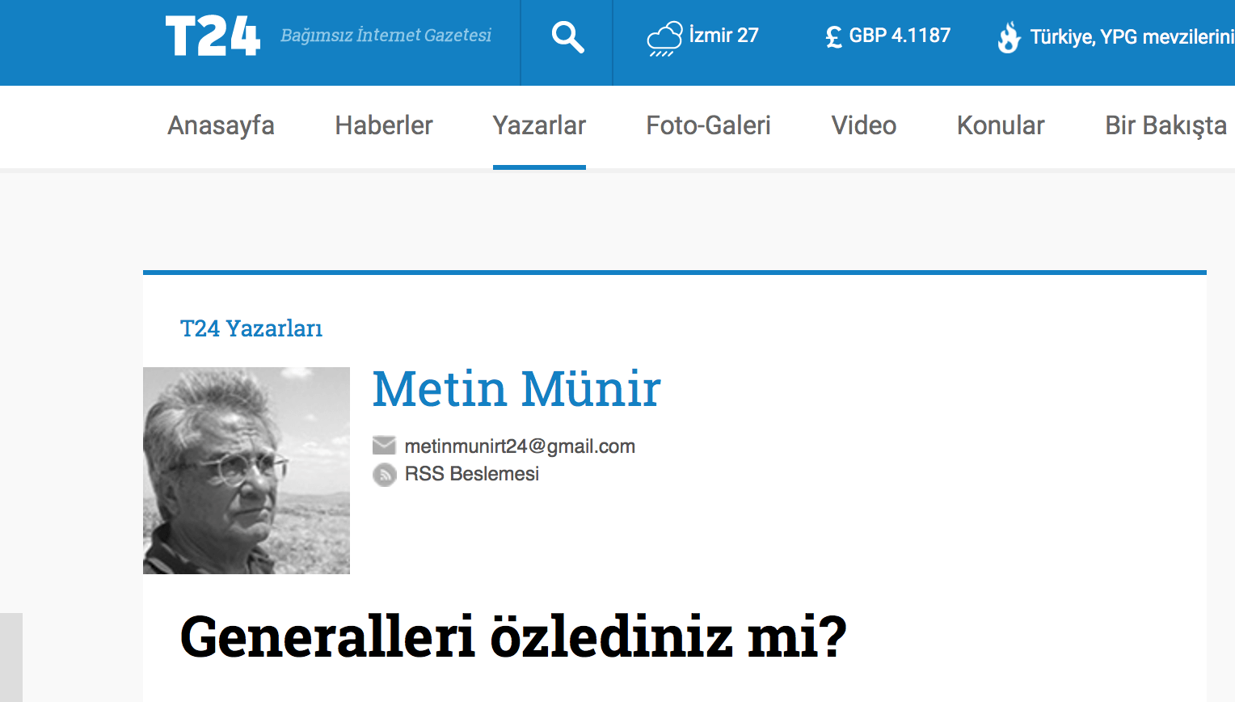Click the headline Generalleri özlediniz mi?
This screenshot has height=702, width=1235.
point(513,636)
